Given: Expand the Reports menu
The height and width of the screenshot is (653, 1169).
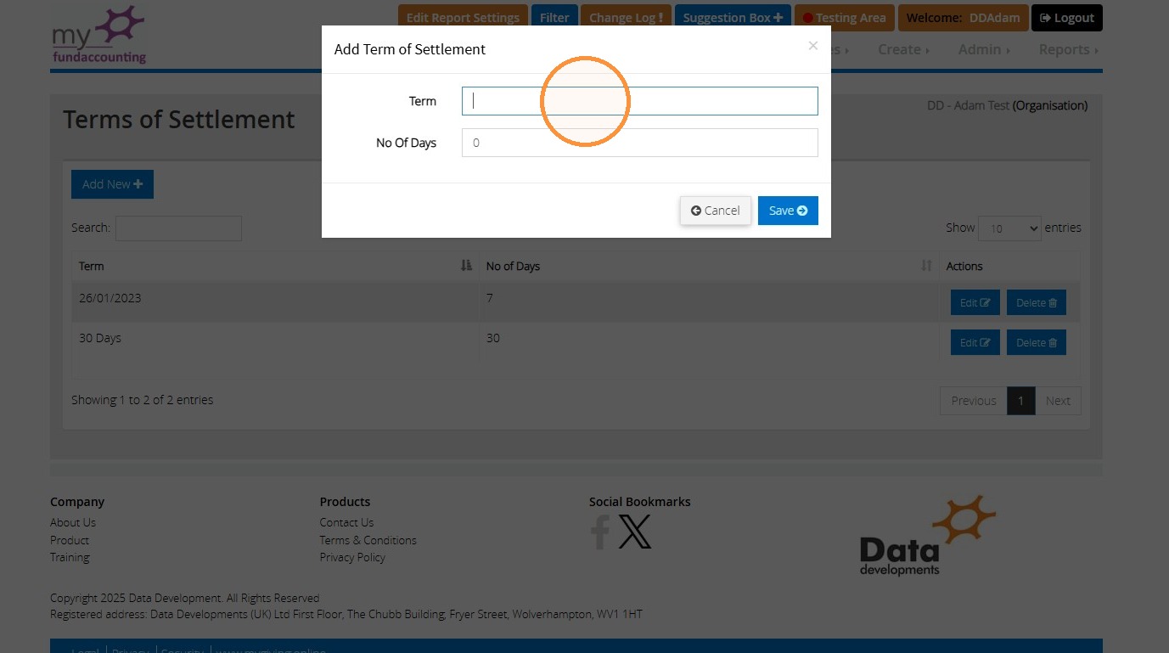Looking at the screenshot, I should coord(1068,49).
